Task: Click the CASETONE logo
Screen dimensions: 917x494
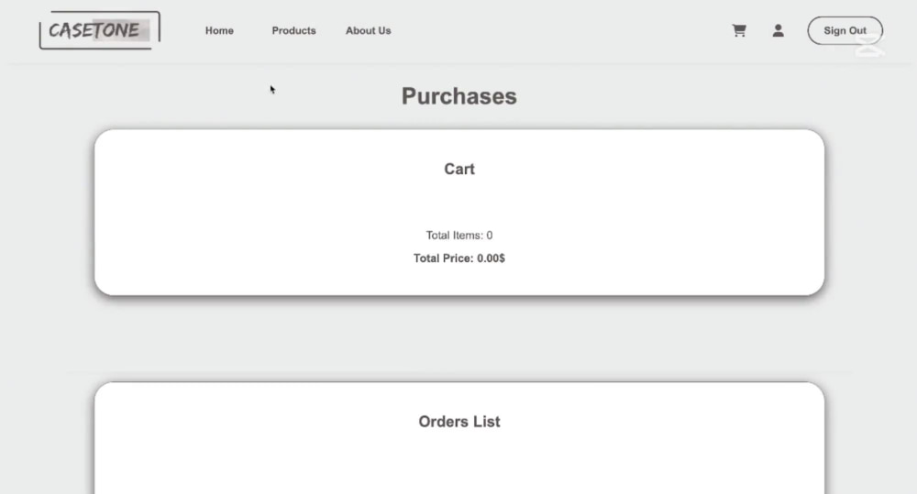Action: click(99, 30)
